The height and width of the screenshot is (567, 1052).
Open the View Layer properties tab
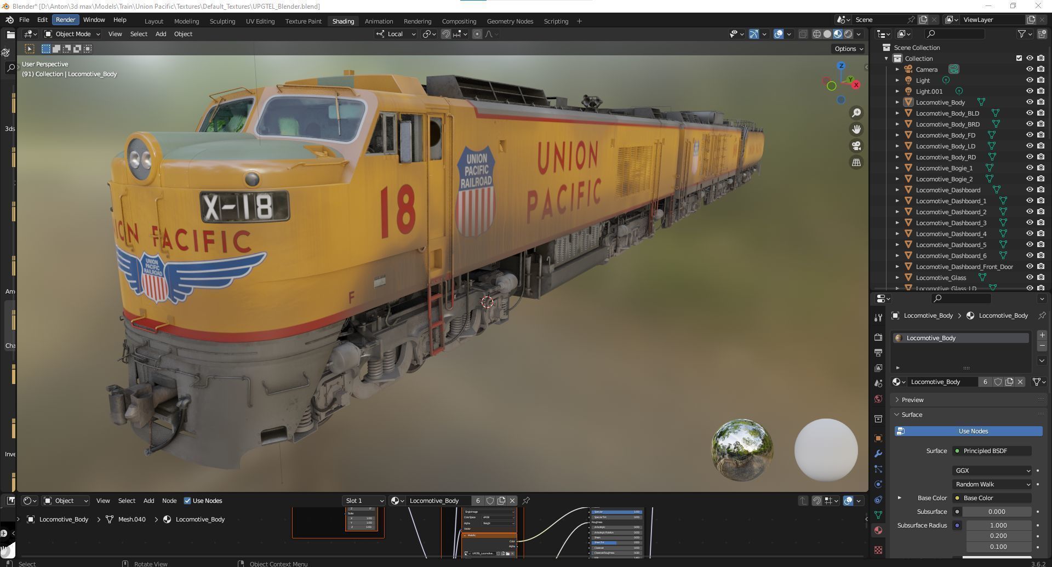[878, 368]
